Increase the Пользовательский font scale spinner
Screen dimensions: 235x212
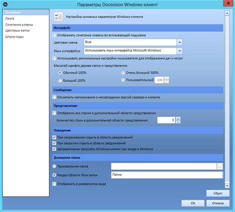tap(167, 78)
